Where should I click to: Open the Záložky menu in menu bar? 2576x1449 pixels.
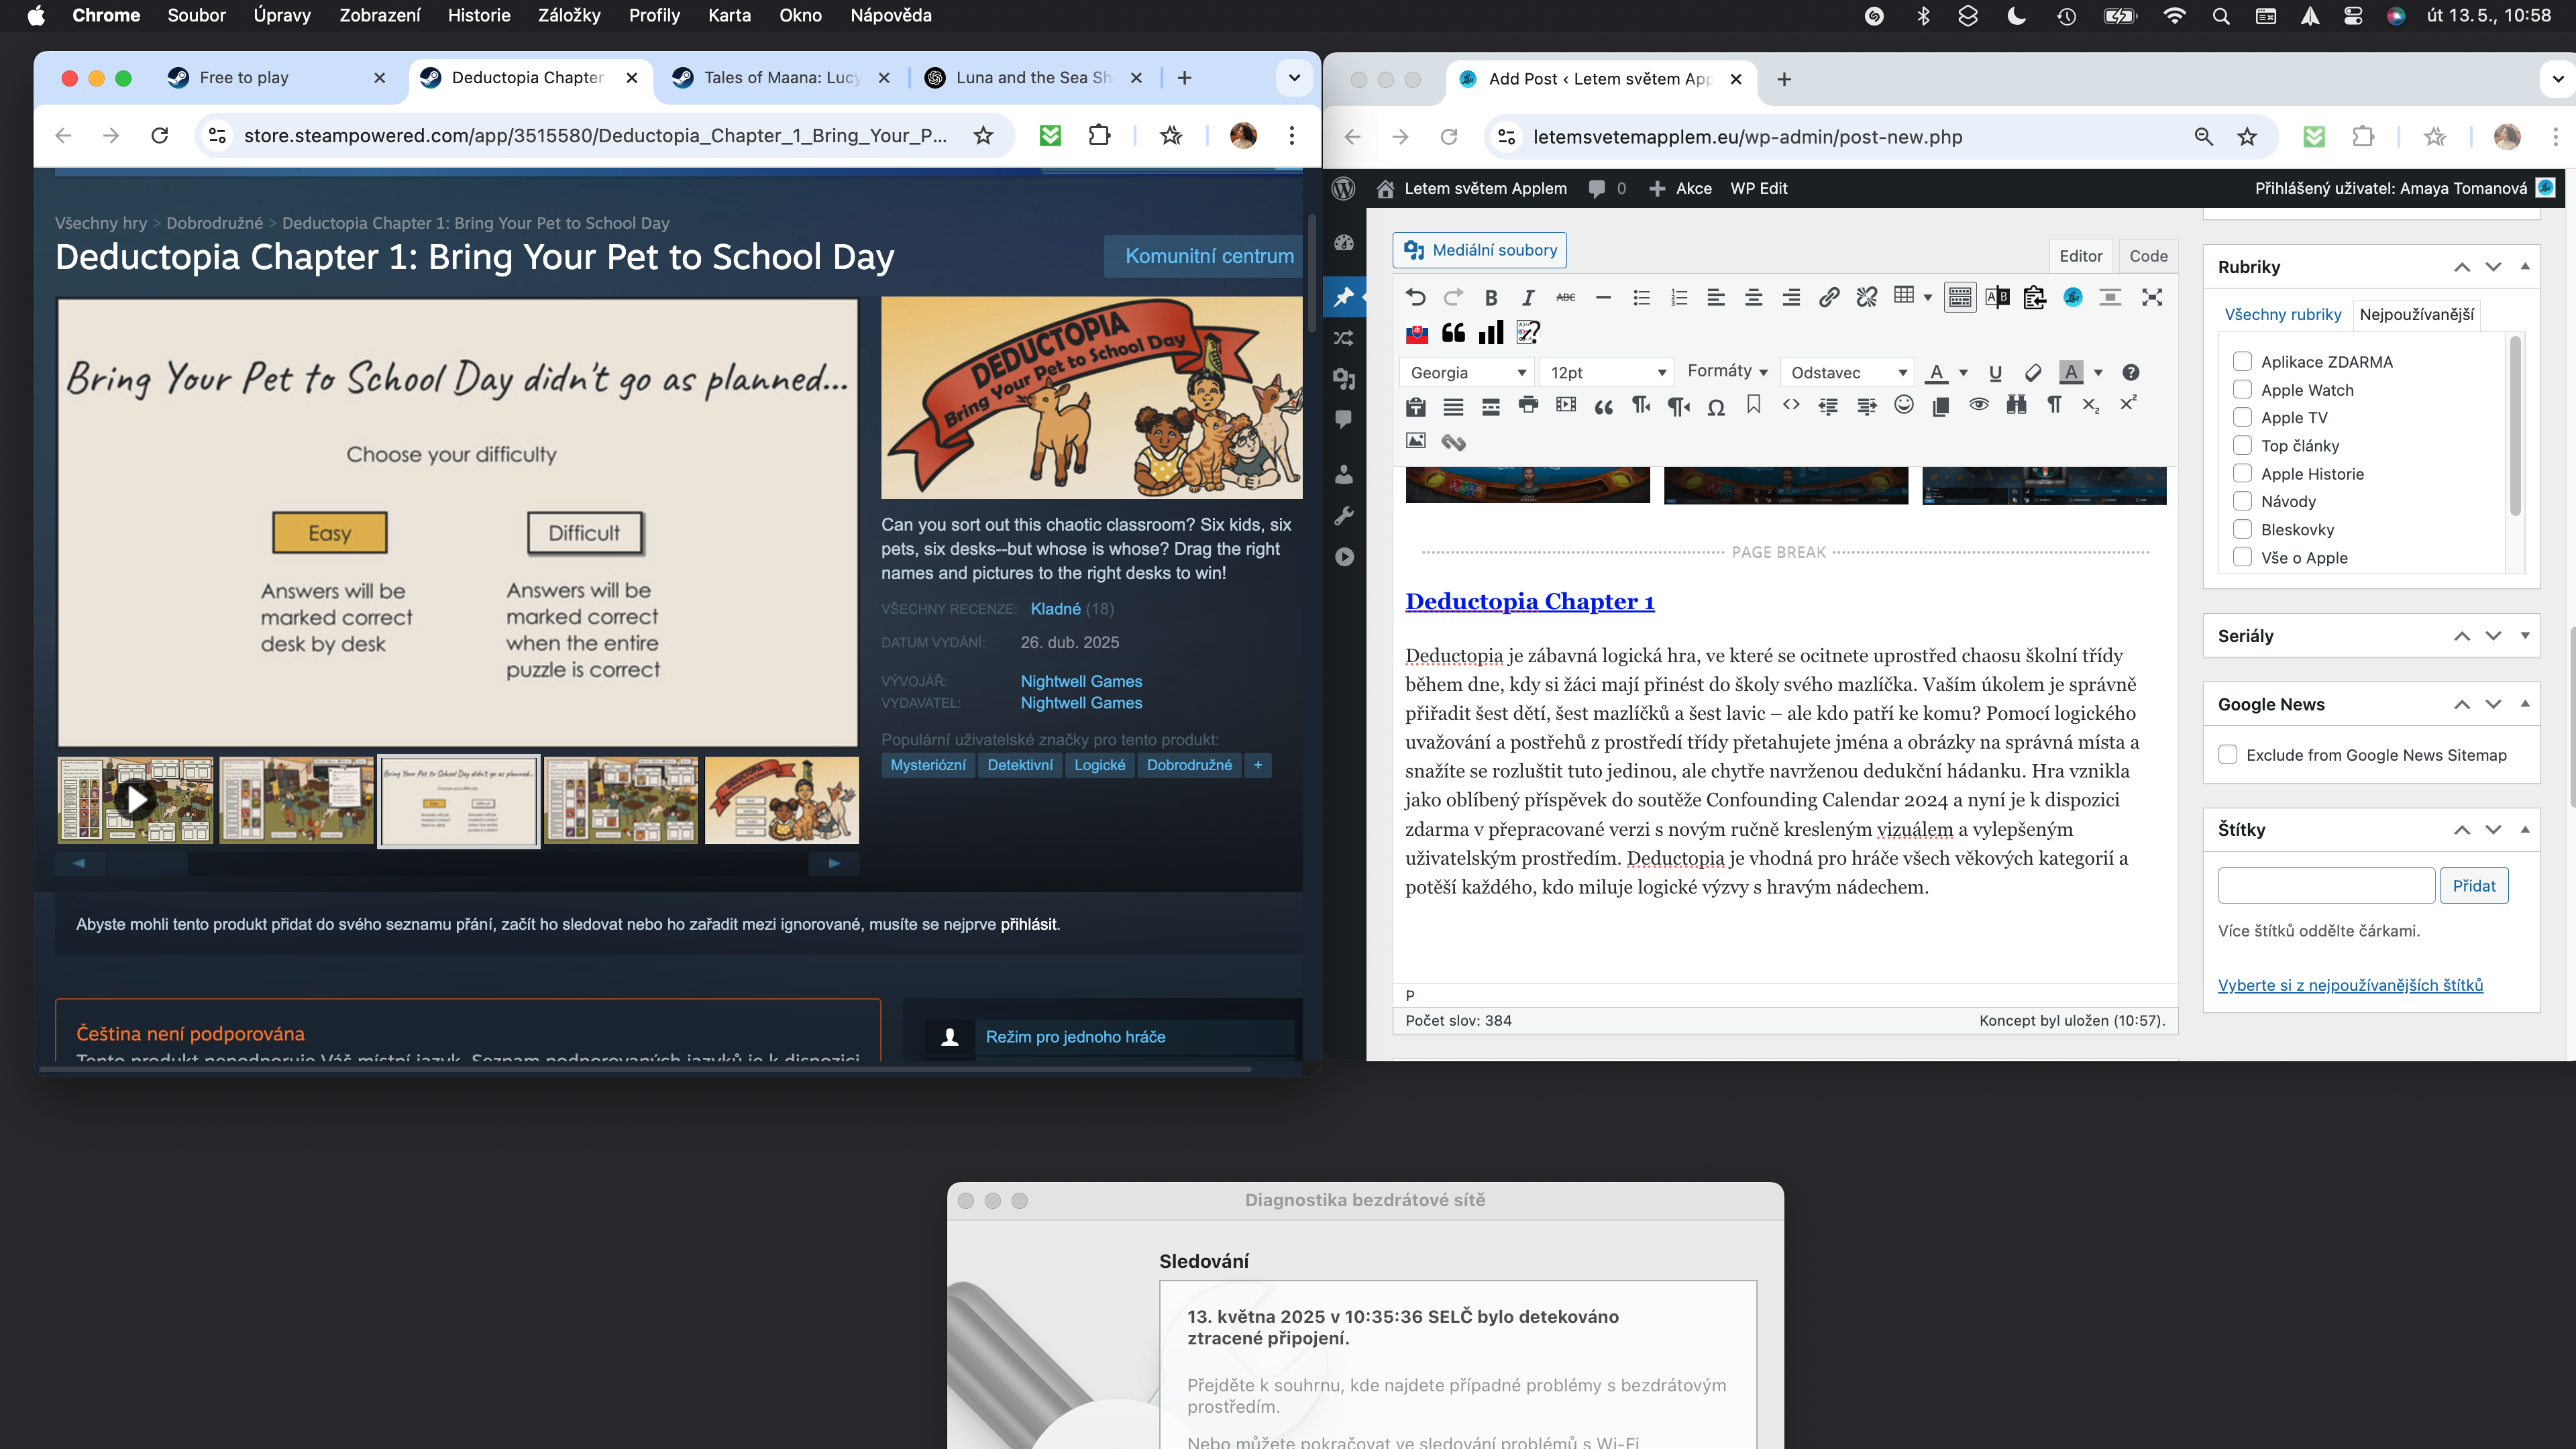pos(568,16)
